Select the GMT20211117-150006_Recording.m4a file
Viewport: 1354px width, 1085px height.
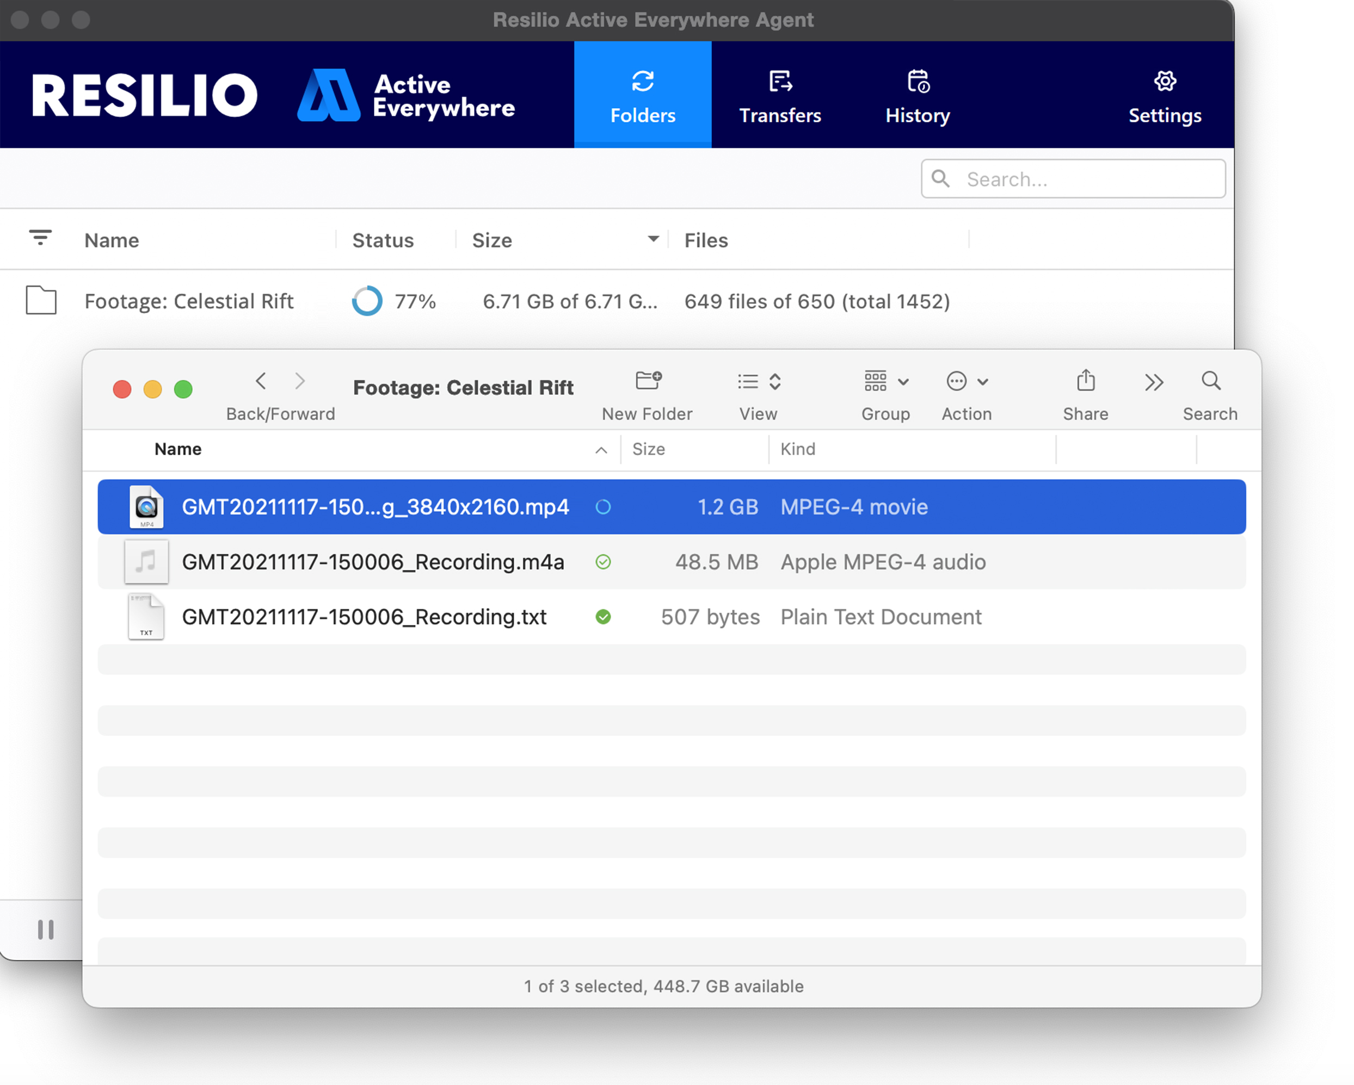373,562
